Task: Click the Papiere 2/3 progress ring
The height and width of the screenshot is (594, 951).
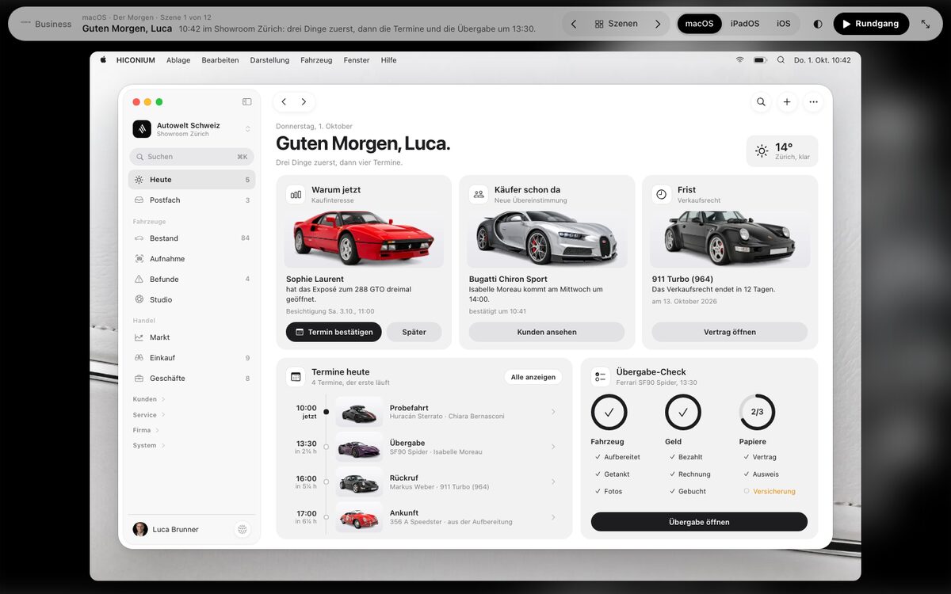Action: 757,412
